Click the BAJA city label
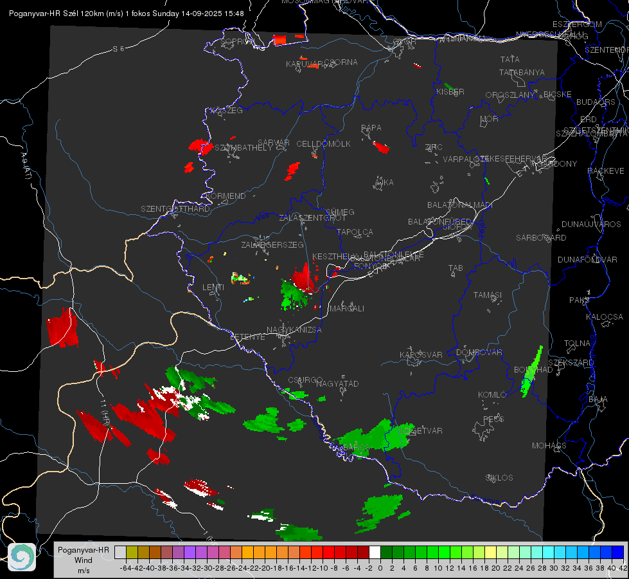The height and width of the screenshot is (579, 629). pyautogui.click(x=598, y=399)
